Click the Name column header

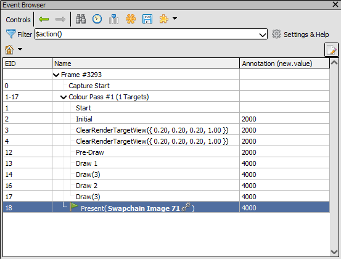click(146, 64)
